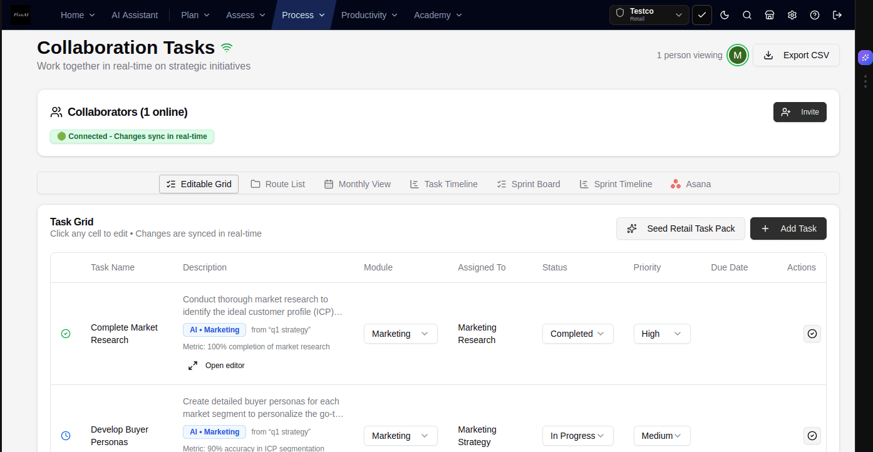Expand the Process menu
The height and width of the screenshot is (452, 873).
tap(304, 15)
